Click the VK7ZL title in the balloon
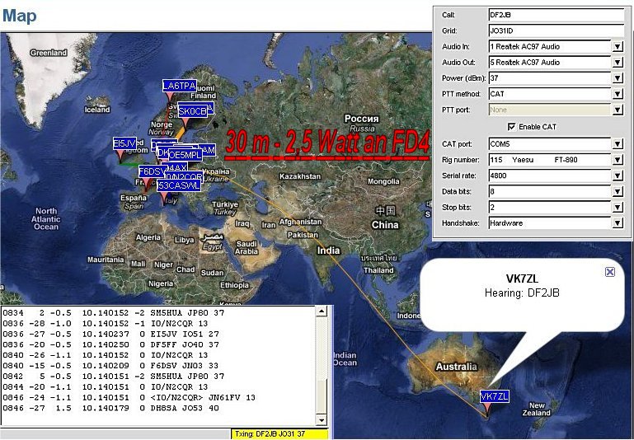 (522, 279)
